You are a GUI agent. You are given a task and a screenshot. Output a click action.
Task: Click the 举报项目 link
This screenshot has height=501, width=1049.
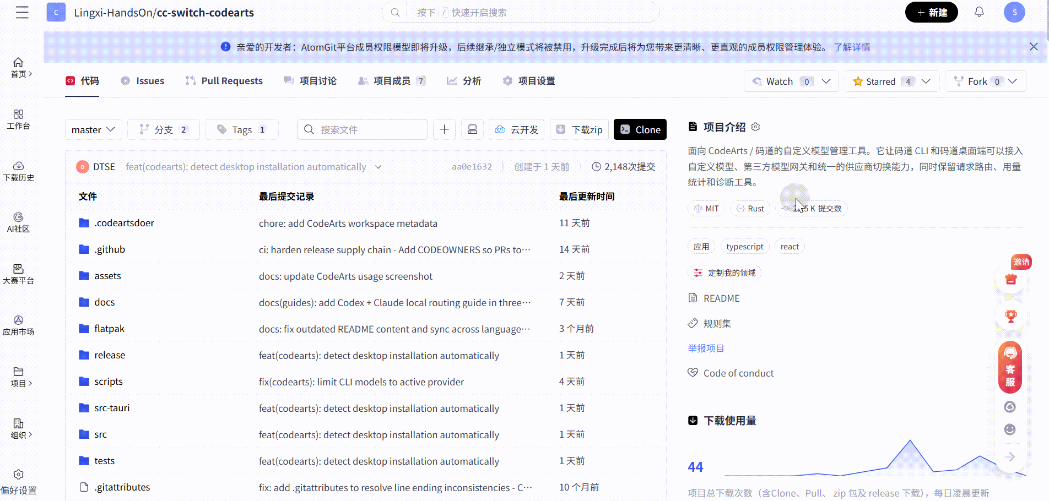point(706,348)
